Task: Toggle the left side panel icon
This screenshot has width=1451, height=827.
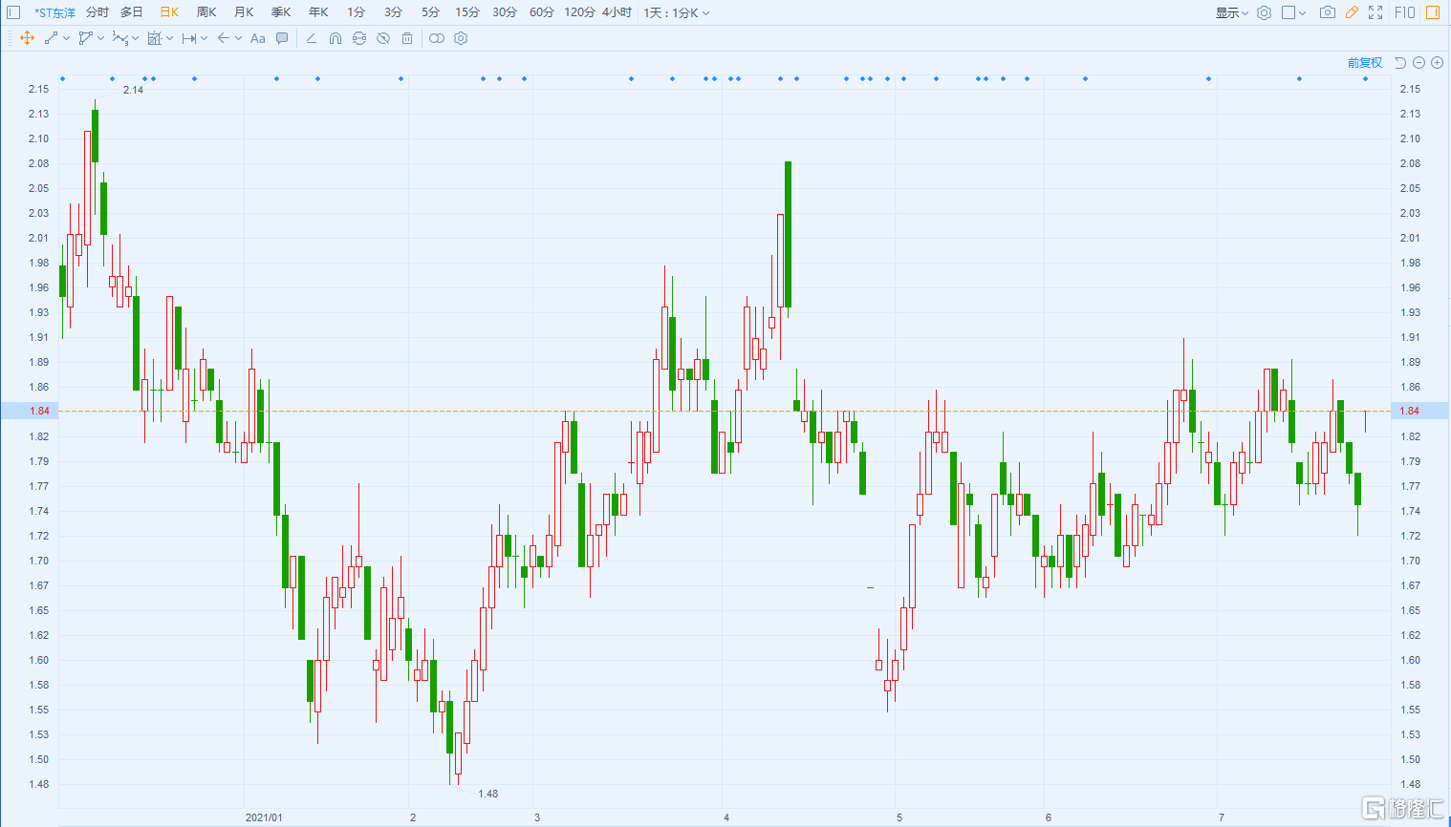Action: click(x=13, y=12)
